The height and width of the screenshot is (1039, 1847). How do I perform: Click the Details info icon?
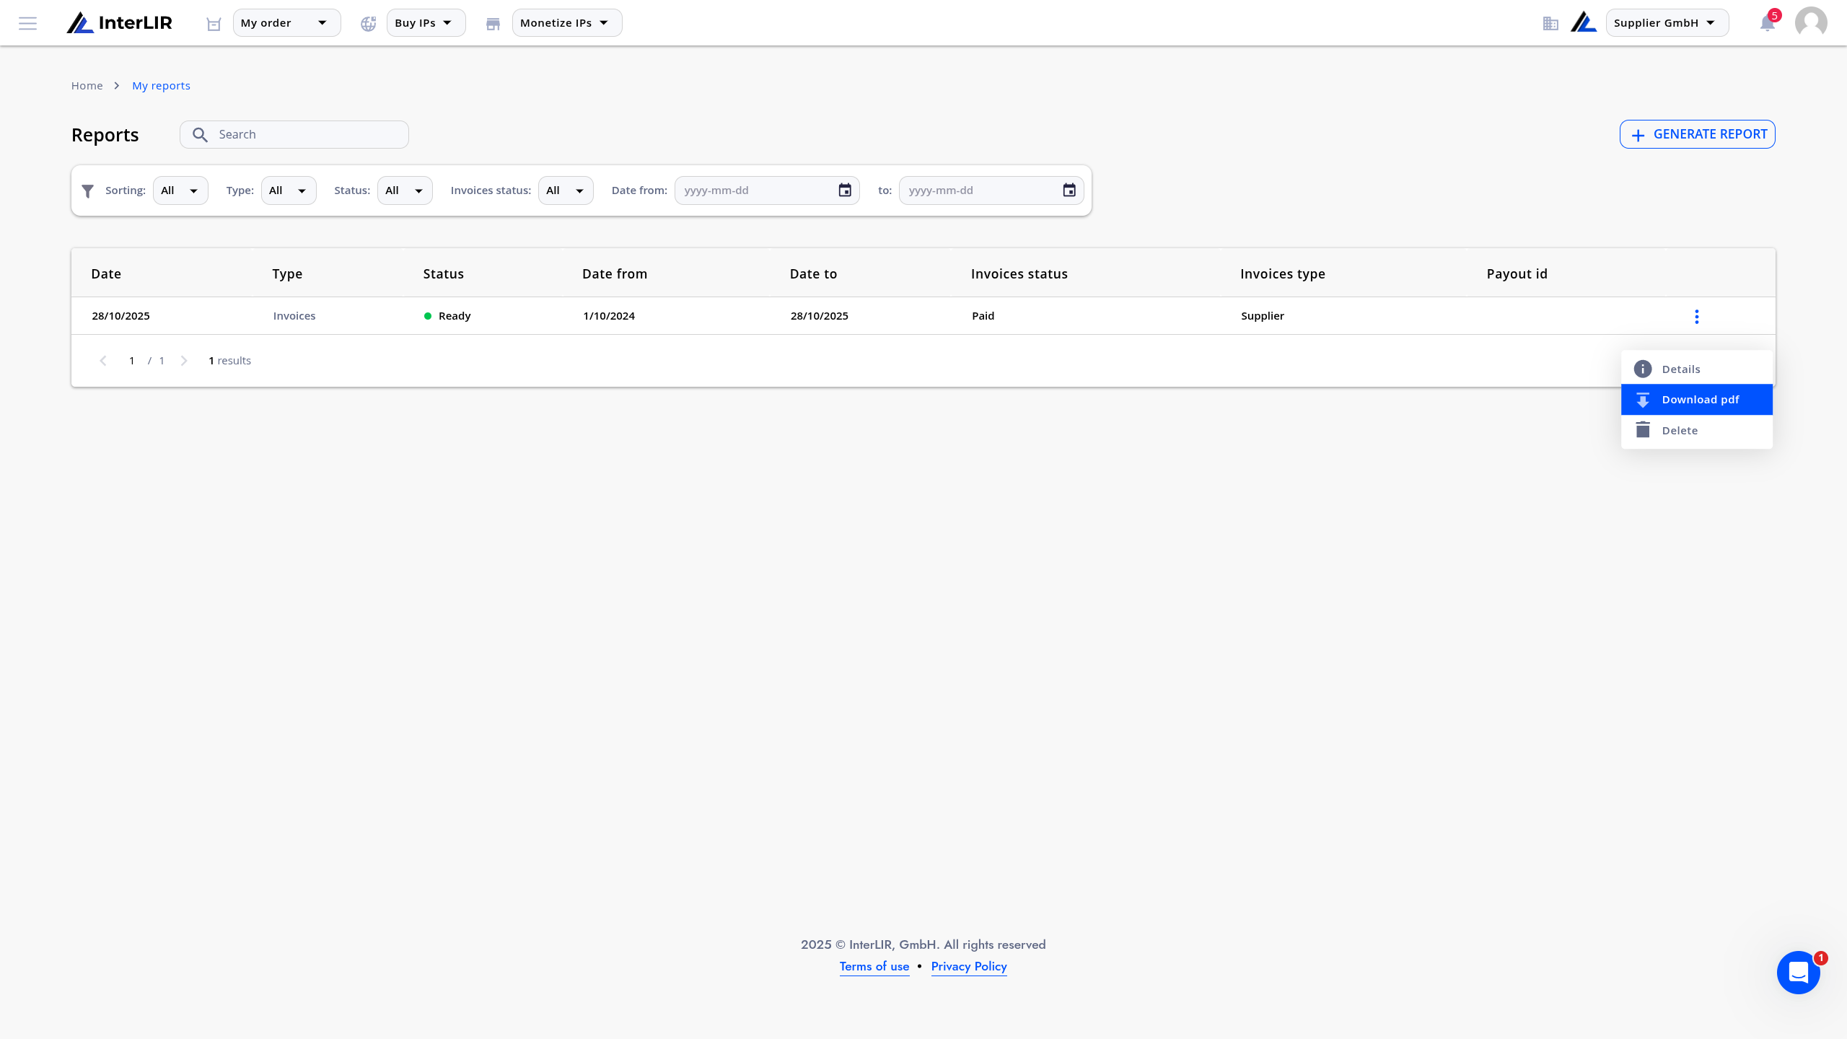coord(1643,369)
